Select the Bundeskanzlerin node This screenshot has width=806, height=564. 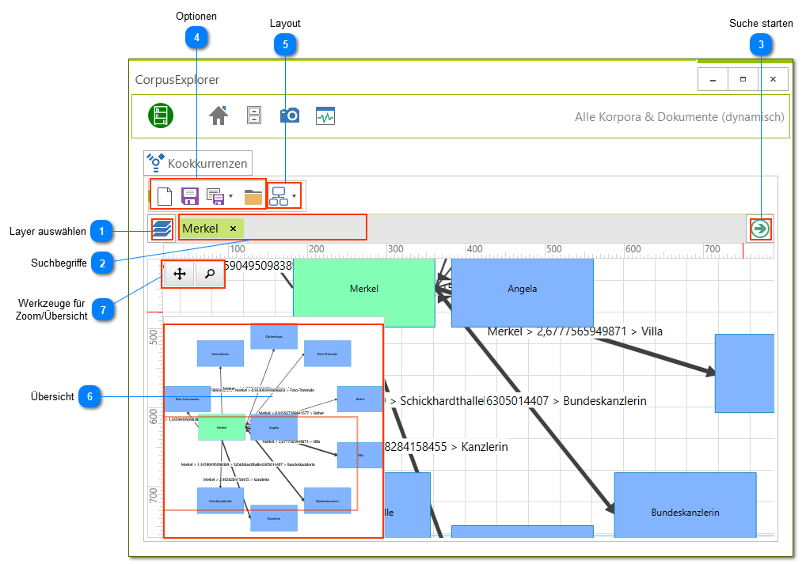685,505
